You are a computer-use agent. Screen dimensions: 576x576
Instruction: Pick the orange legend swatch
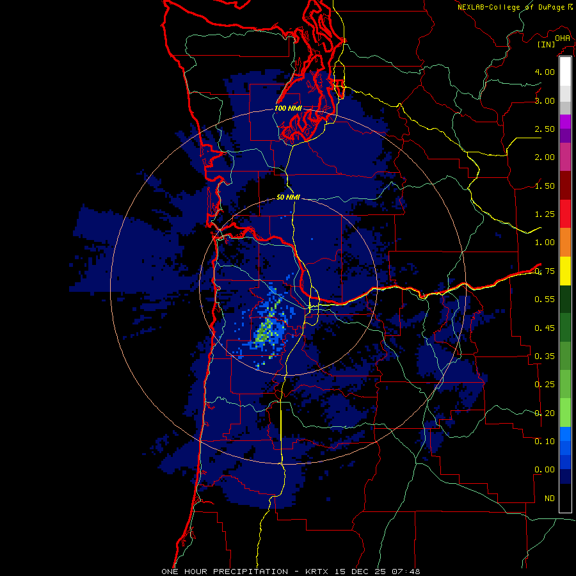565,243
